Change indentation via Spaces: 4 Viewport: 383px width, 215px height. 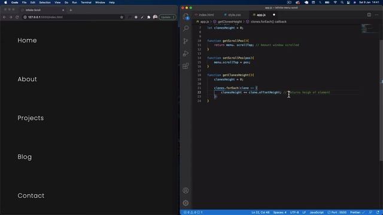279,213
